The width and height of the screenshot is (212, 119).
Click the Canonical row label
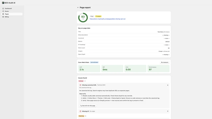click(x=81, y=38)
